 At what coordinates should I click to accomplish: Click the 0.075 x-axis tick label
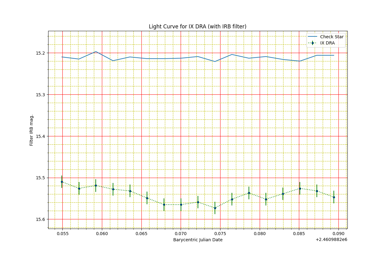(x=220, y=234)
